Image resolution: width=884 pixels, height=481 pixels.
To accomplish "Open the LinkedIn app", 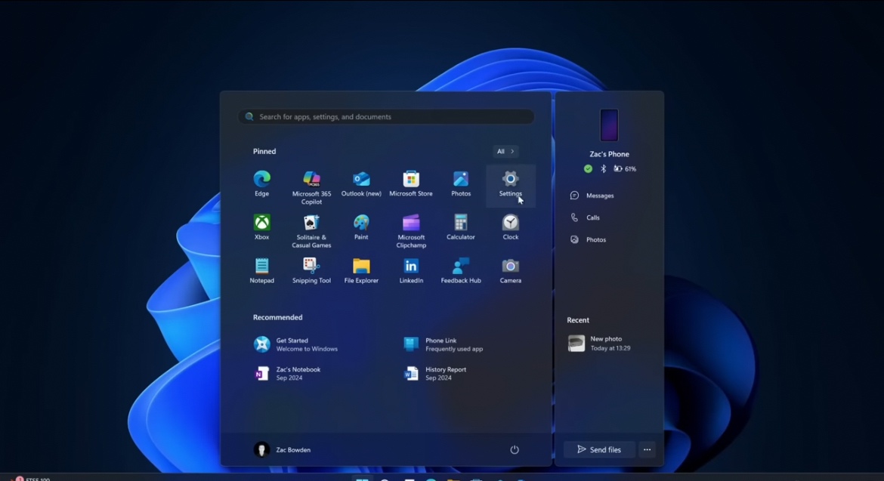I will click(x=411, y=271).
